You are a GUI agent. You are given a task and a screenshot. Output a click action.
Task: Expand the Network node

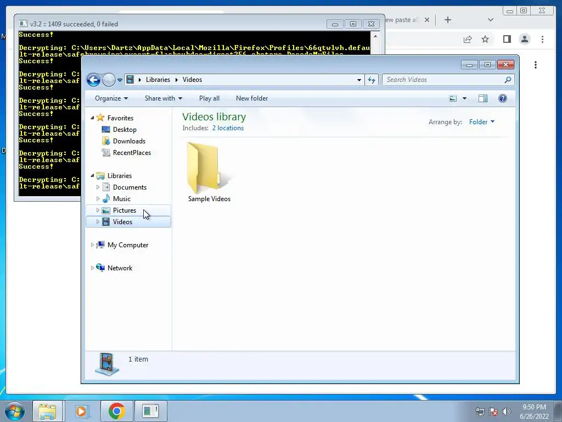click(x=92, y=268)
